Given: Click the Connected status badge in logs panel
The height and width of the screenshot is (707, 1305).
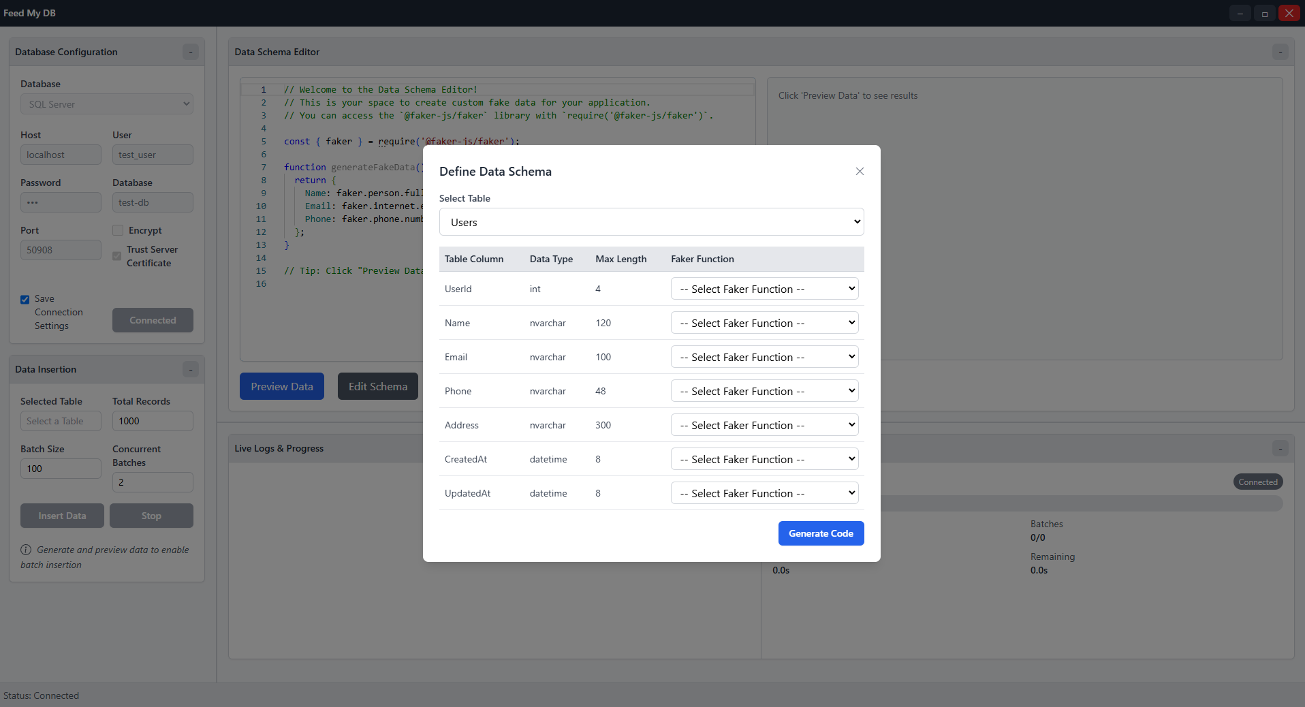Looking at the screenshot, I should [x=1258, y=482].
